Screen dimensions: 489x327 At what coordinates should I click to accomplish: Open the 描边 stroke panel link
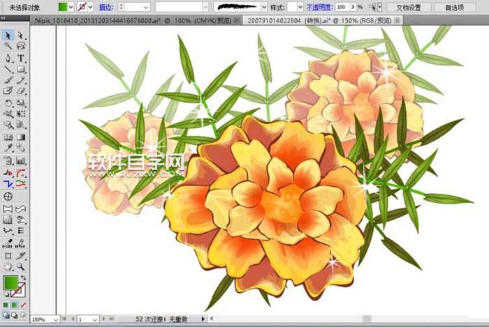click(106, 7)
